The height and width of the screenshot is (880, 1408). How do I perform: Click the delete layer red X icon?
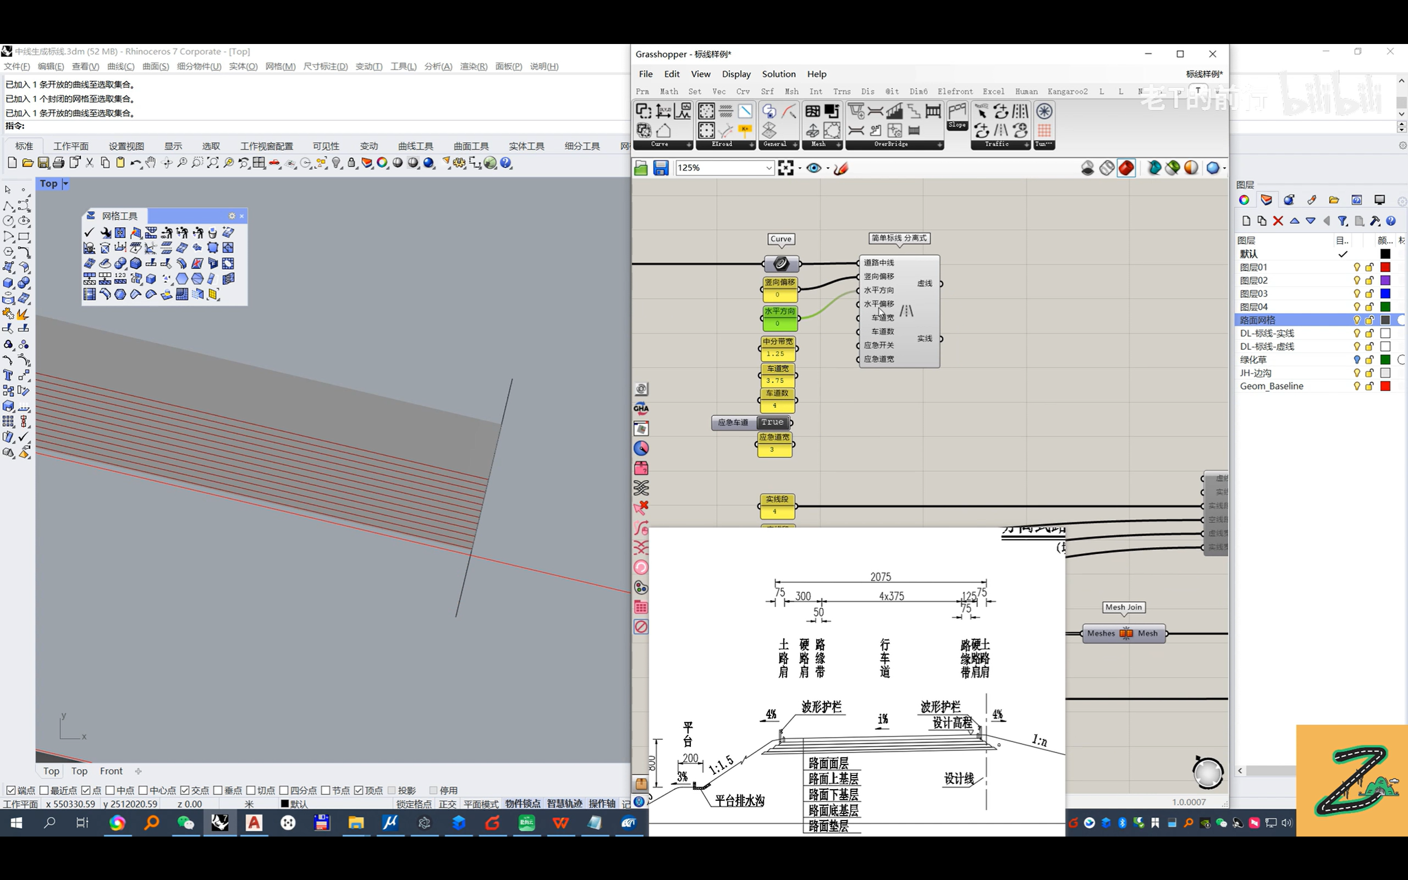click(x=1278, y=221)
